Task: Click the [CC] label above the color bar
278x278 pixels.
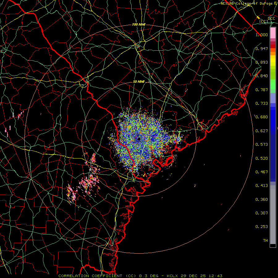Action: [x=264, y=21]
